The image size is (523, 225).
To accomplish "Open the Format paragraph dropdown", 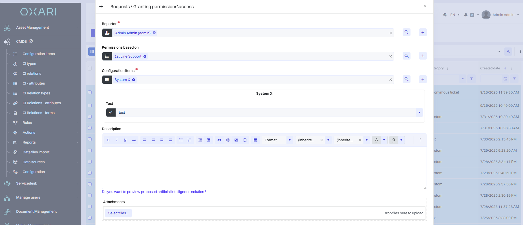I will pyautogui.click(x=290, y=140).
